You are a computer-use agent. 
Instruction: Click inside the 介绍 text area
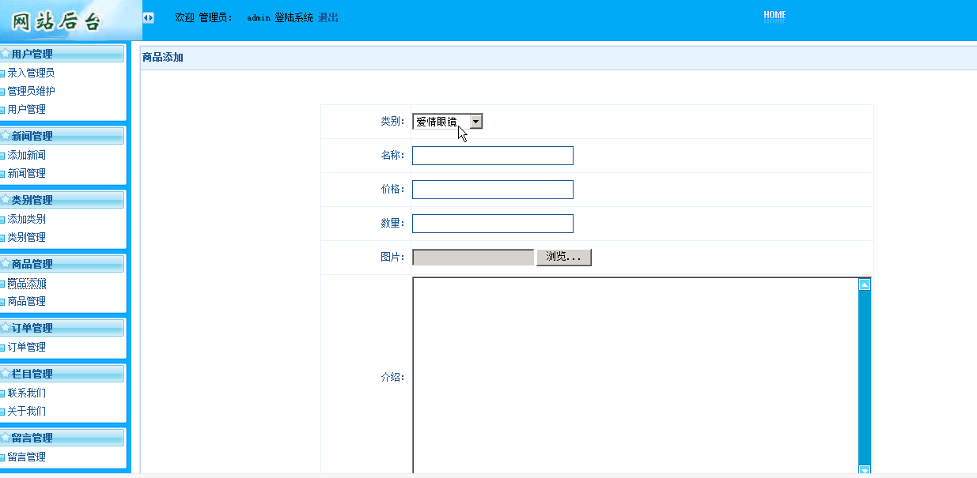pos(635,376)
